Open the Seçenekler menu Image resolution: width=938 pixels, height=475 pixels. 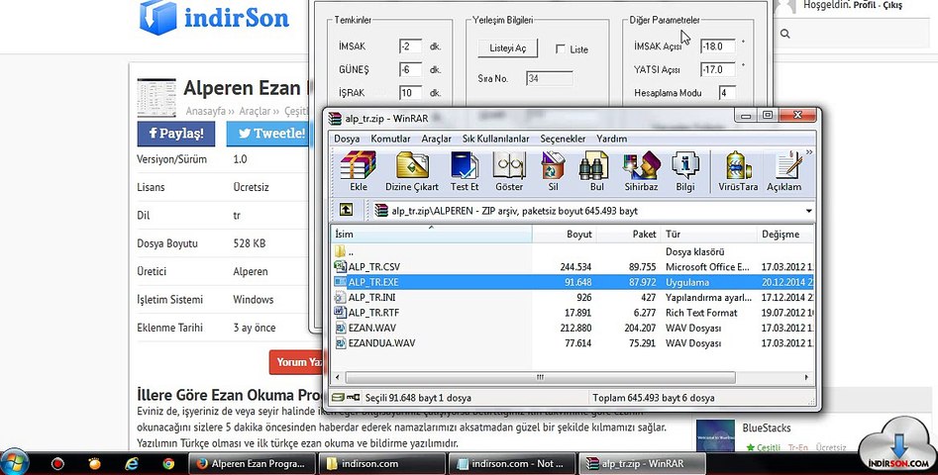tap(563, 139)
